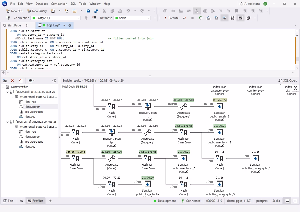
Task: Pin the SQL1.sql tab
Action: [x=64, y=25]
